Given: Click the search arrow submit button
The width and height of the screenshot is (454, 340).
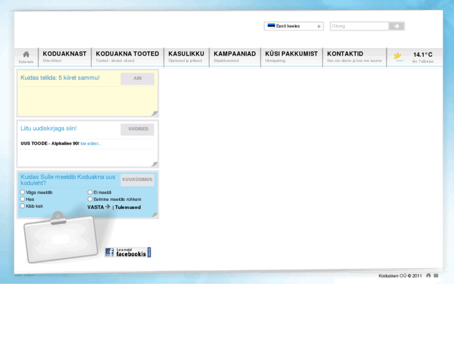Looking at the screenshot, I should pyautogui.click(x=397, y=26).
